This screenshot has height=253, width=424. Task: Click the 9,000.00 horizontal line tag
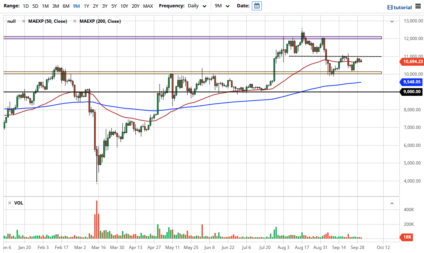[411, 91]
